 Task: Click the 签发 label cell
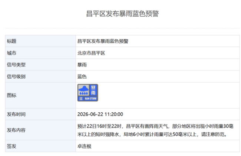coord(40,146)
